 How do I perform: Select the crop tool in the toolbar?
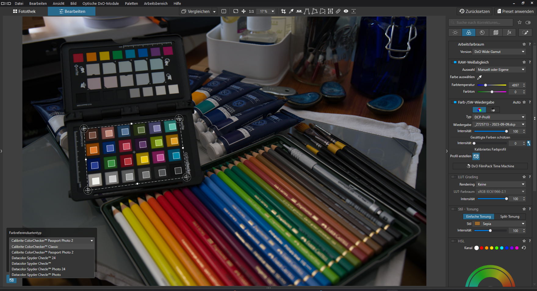click(283, 11)
